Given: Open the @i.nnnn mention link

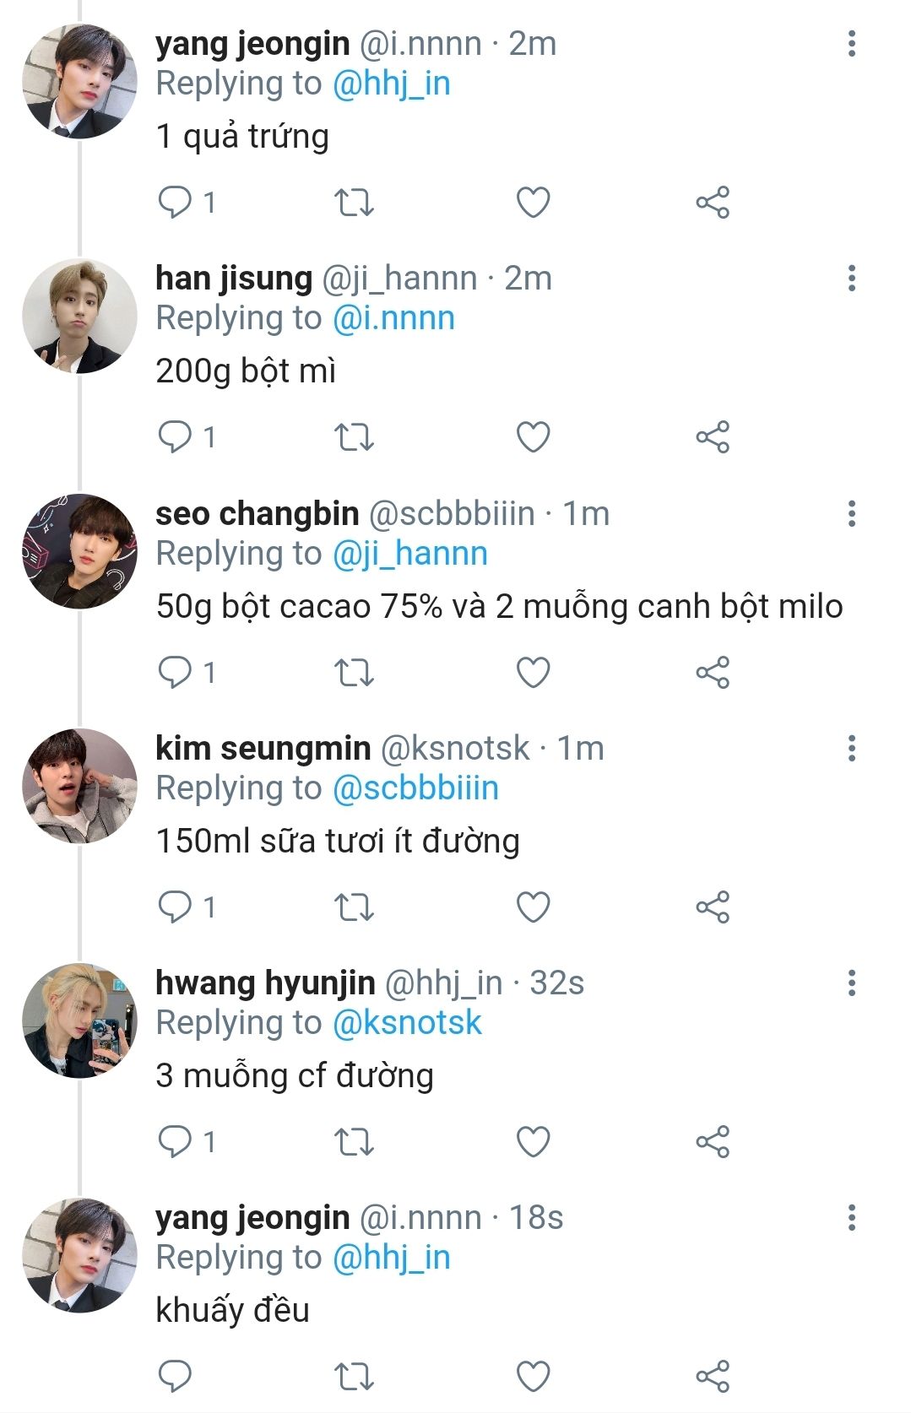Looking at the screenshot, I should (393, 318).
